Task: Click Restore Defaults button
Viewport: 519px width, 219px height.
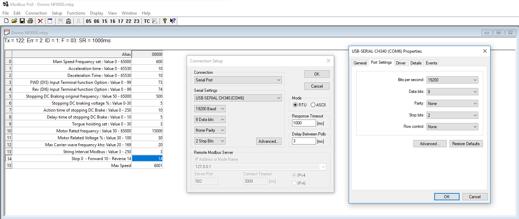Action: click(466, 144)
